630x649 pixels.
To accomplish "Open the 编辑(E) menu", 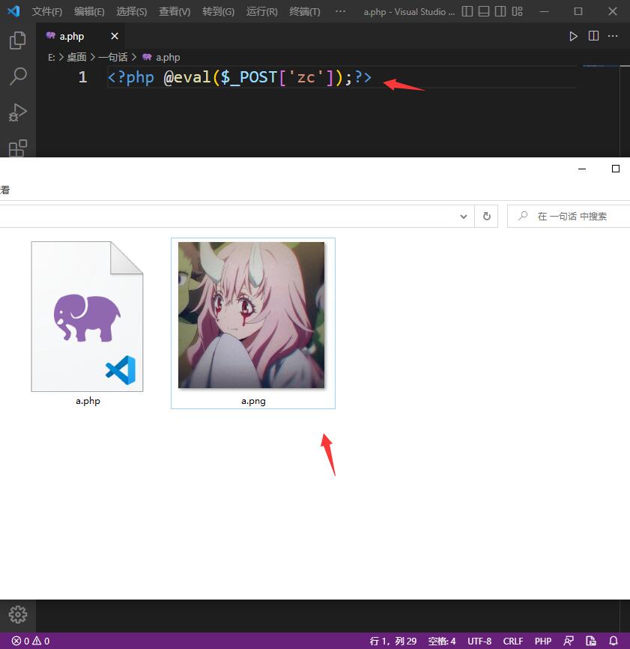I will (89, 11).
